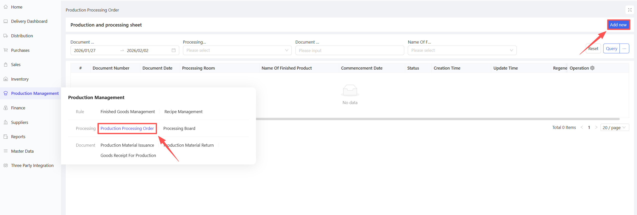Expand the Processing room dropdown
The image size is (637, 215).
[x=237, y=50]
